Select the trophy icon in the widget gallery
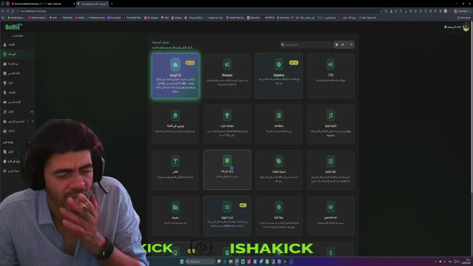473x266 pixels. (227, 115)
